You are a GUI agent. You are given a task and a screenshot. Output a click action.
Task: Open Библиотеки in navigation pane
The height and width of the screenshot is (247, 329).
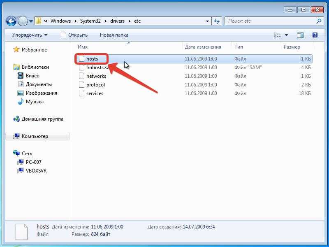click(35, 67)
